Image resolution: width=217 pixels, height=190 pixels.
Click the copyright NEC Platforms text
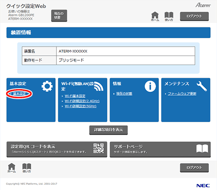click(x=32, y=184)
